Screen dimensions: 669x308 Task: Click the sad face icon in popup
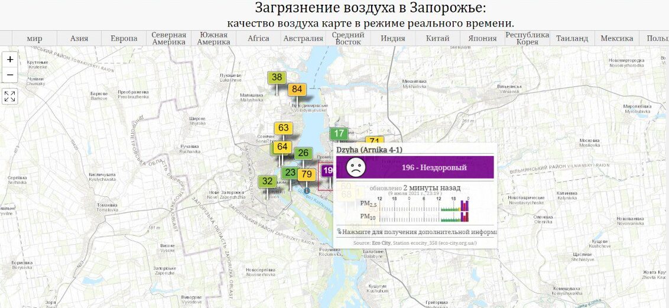tap(355, 167)
